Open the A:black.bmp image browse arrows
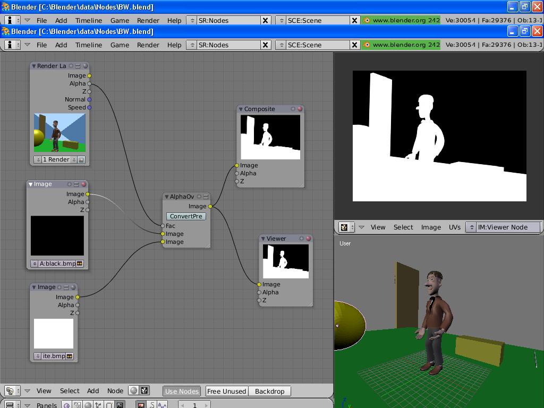 [x=35, y=263]
